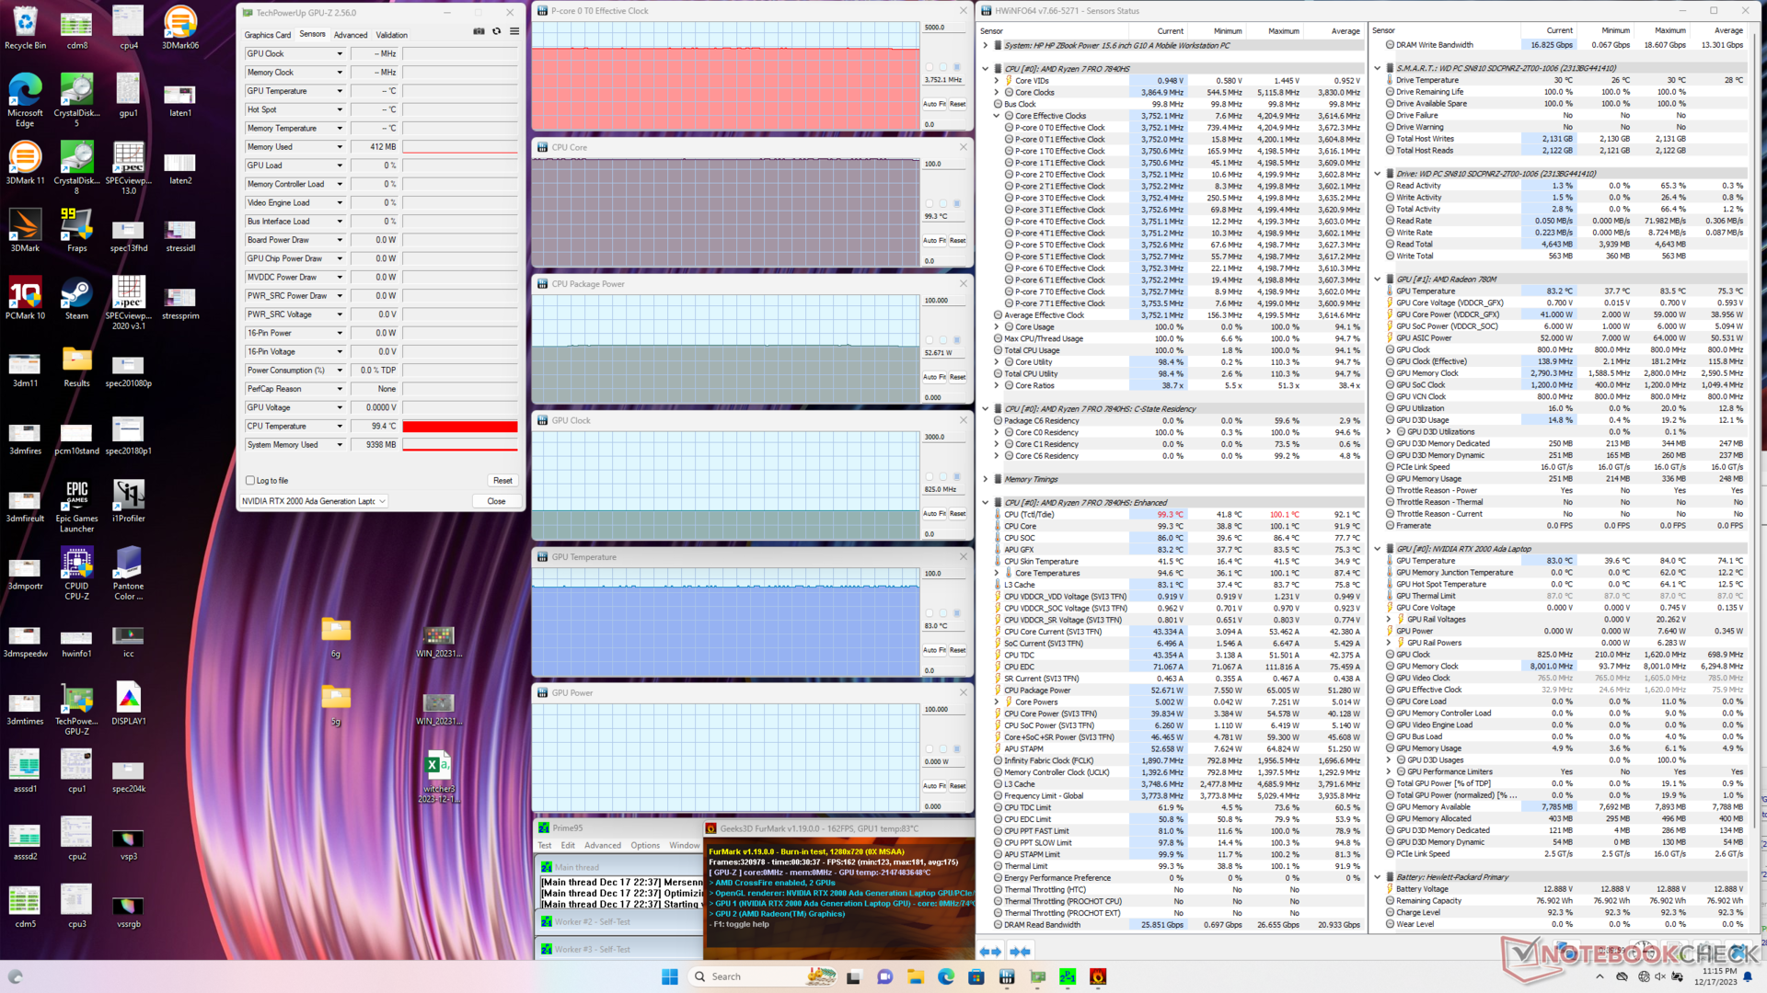Click HWiNFO expand columns arrows icon
The width and height of the screenshot is (1767, 993).
click(990, 952)
